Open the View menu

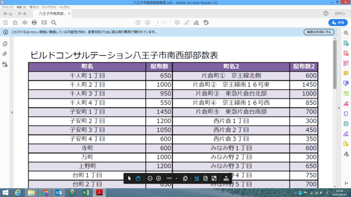(x=34, y=7)
